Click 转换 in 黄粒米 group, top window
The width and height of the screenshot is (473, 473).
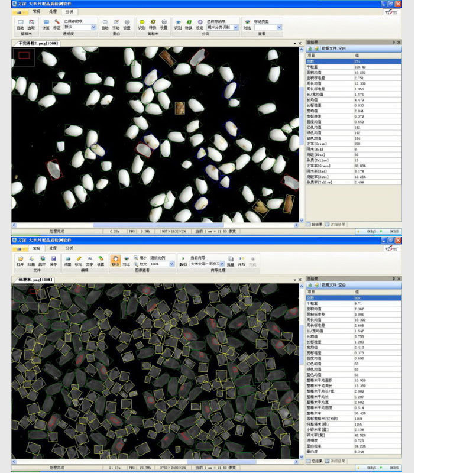click(x=153, y=24)
